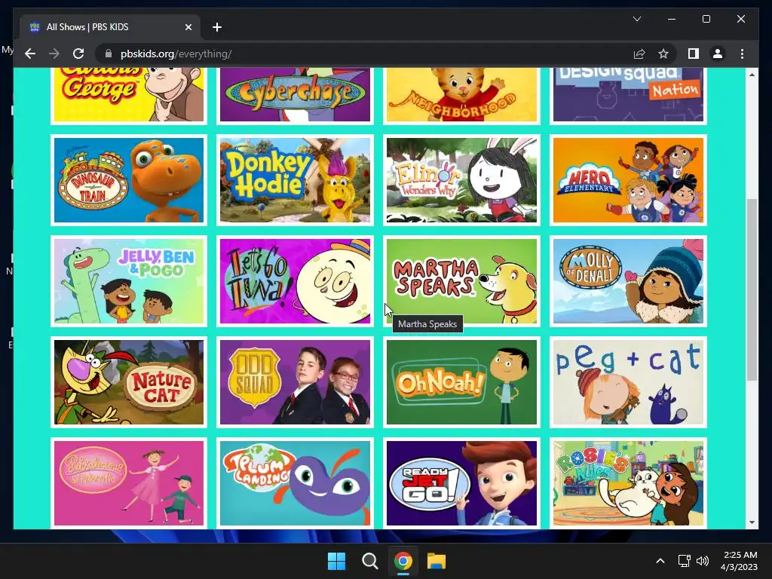Open Peg + Cat show
This screenshot has height=579, width=772.
click(628, 382)
